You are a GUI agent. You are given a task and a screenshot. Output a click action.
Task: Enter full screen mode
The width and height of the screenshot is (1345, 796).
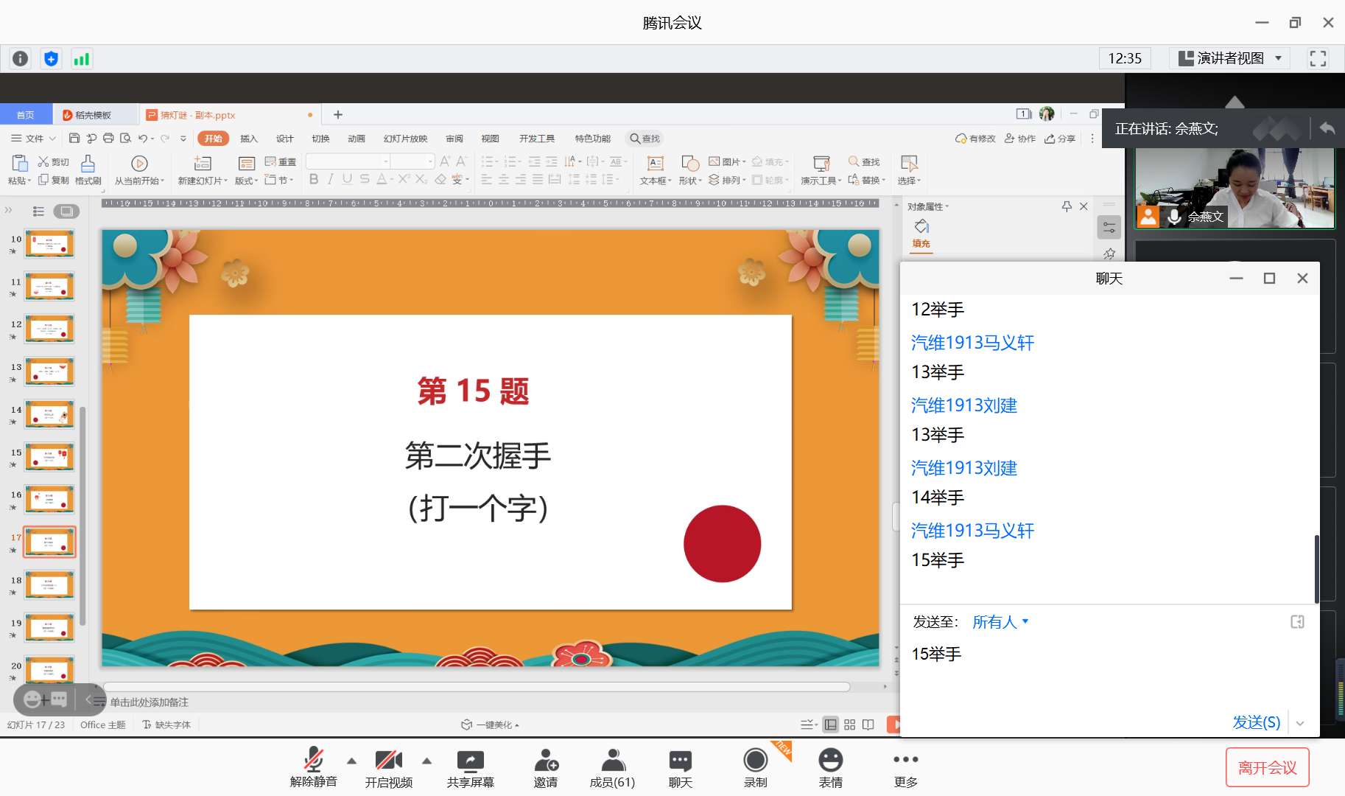(x=1318, y=58)
